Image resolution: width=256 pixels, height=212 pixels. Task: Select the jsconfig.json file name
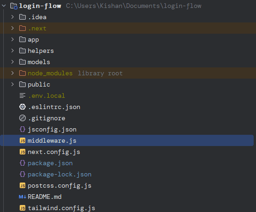pyautogui.click(x=52, y=130)
